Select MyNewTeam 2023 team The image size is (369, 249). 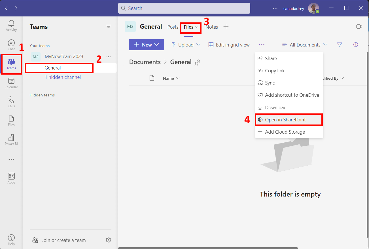(64, 56)
